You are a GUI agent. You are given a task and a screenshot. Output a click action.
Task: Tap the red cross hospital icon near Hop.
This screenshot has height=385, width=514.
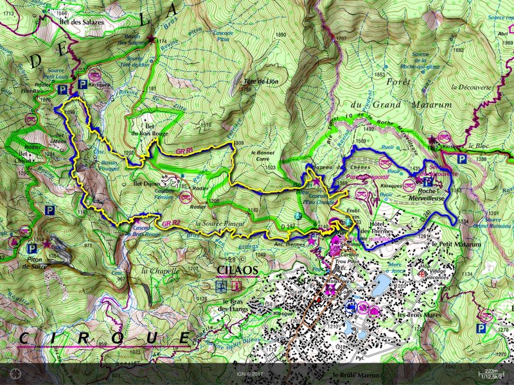[x=421, y=274]
